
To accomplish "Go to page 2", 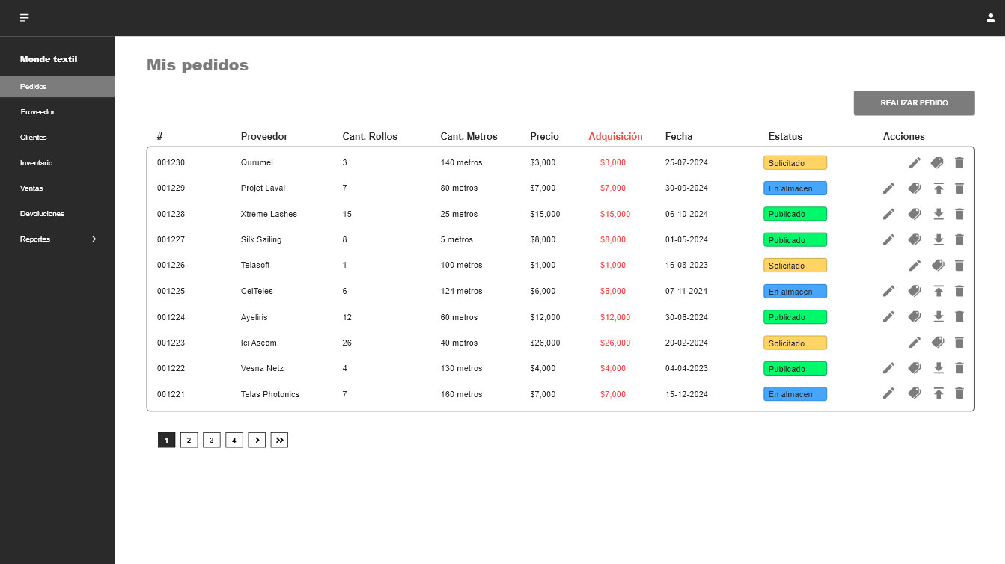I will point(189,440).
